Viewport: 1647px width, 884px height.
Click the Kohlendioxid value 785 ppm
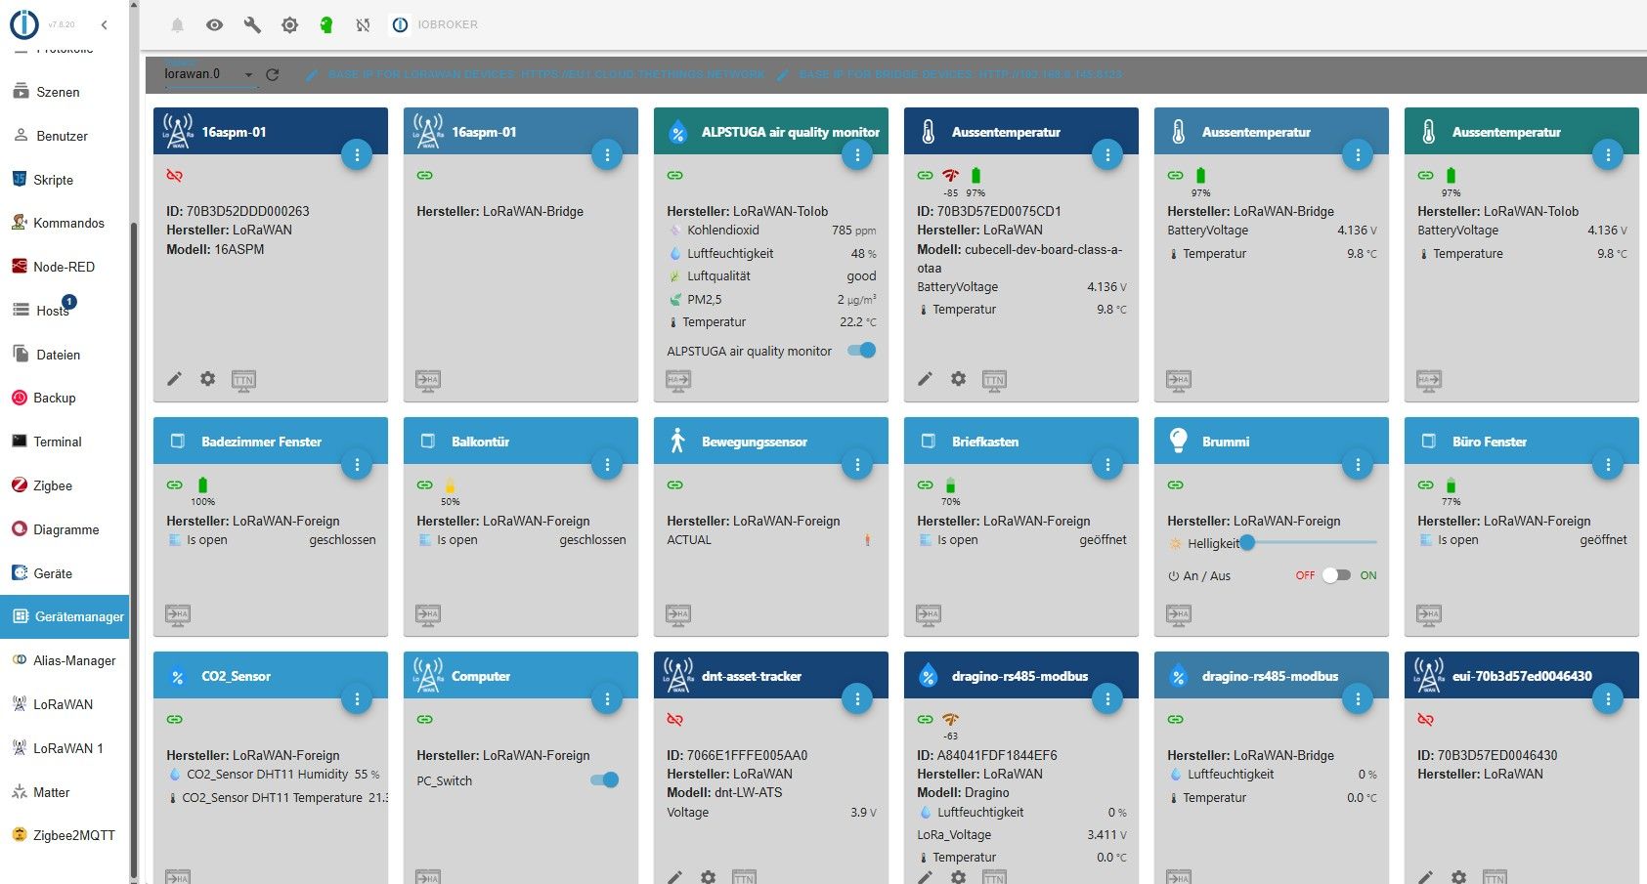coord(854,231)
